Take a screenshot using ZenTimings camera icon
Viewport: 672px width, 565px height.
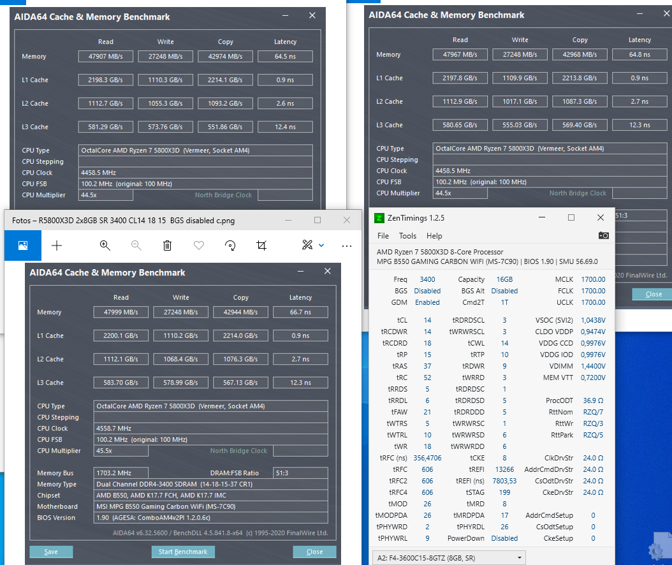pos(603,235)
